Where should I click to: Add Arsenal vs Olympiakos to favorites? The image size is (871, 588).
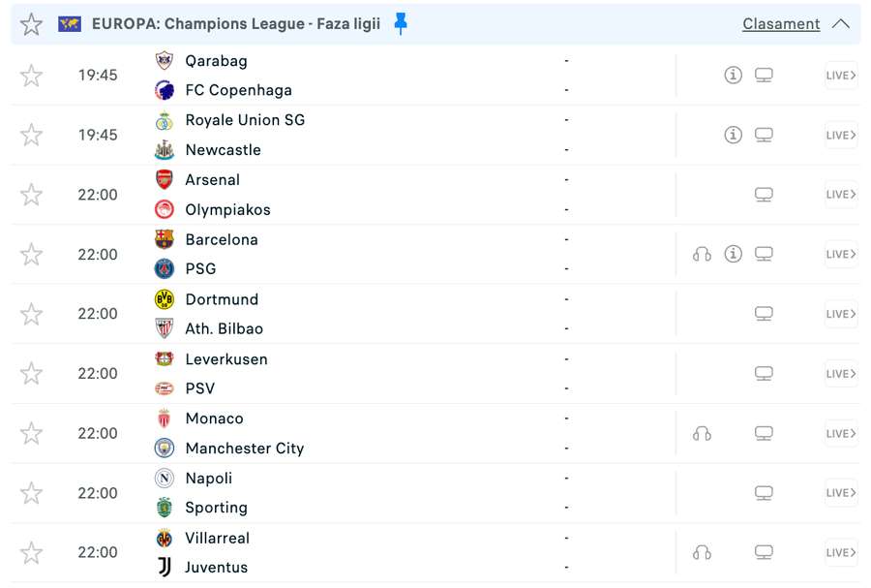click(x=32, y=195)
